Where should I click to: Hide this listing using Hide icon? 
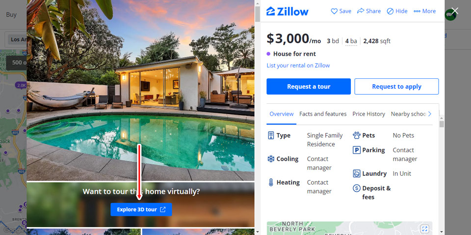pyautogui.click(x=390, y=11)
